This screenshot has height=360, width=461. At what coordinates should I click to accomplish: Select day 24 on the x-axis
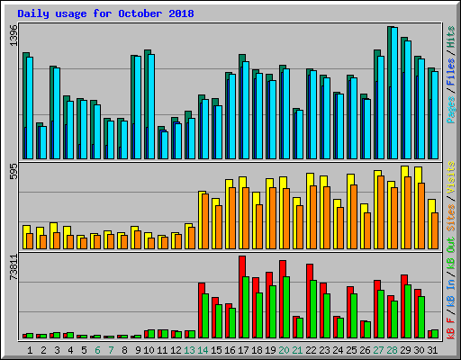point(338,350)
